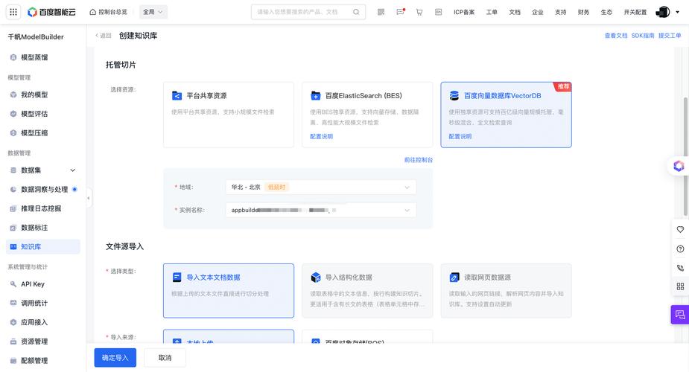Screen dimensions: 689x372
Task: Click the 百度智能云 logo
Action: coord(51,12)
